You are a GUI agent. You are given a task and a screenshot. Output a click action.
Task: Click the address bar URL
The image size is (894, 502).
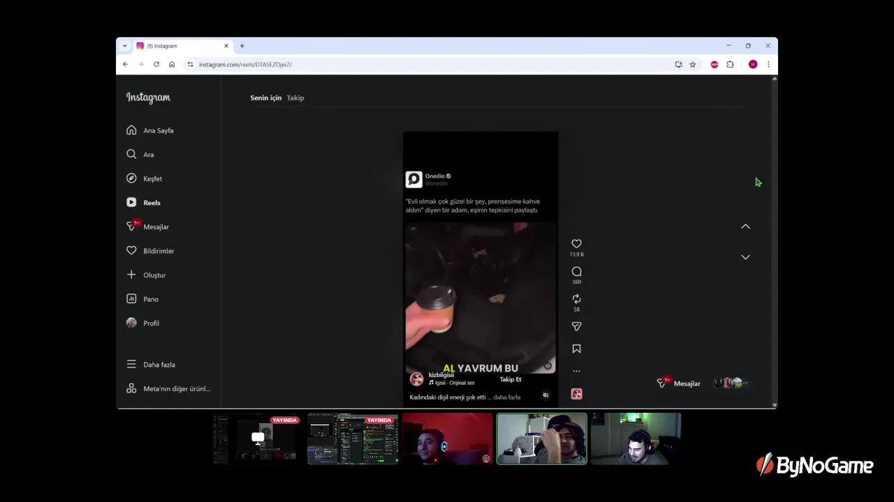tap(245, 64)
